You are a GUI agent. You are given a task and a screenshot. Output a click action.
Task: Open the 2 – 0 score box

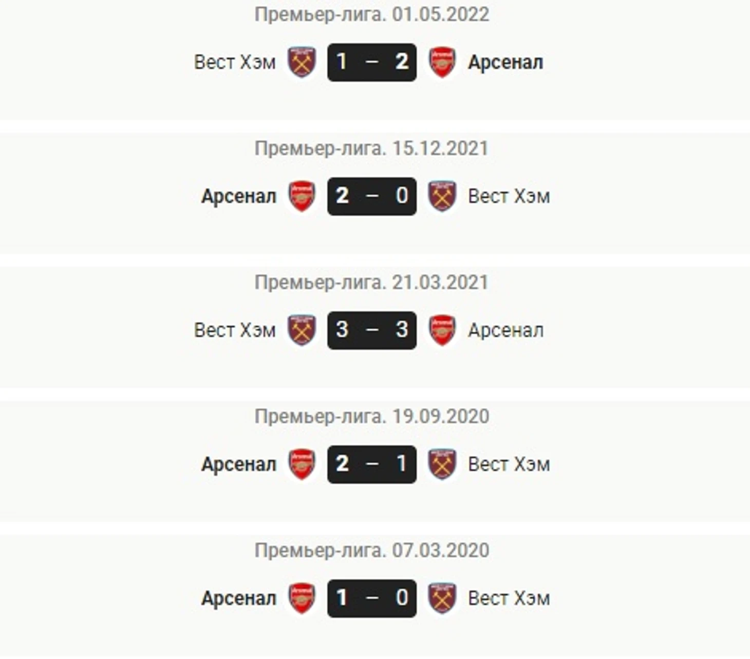372,196
